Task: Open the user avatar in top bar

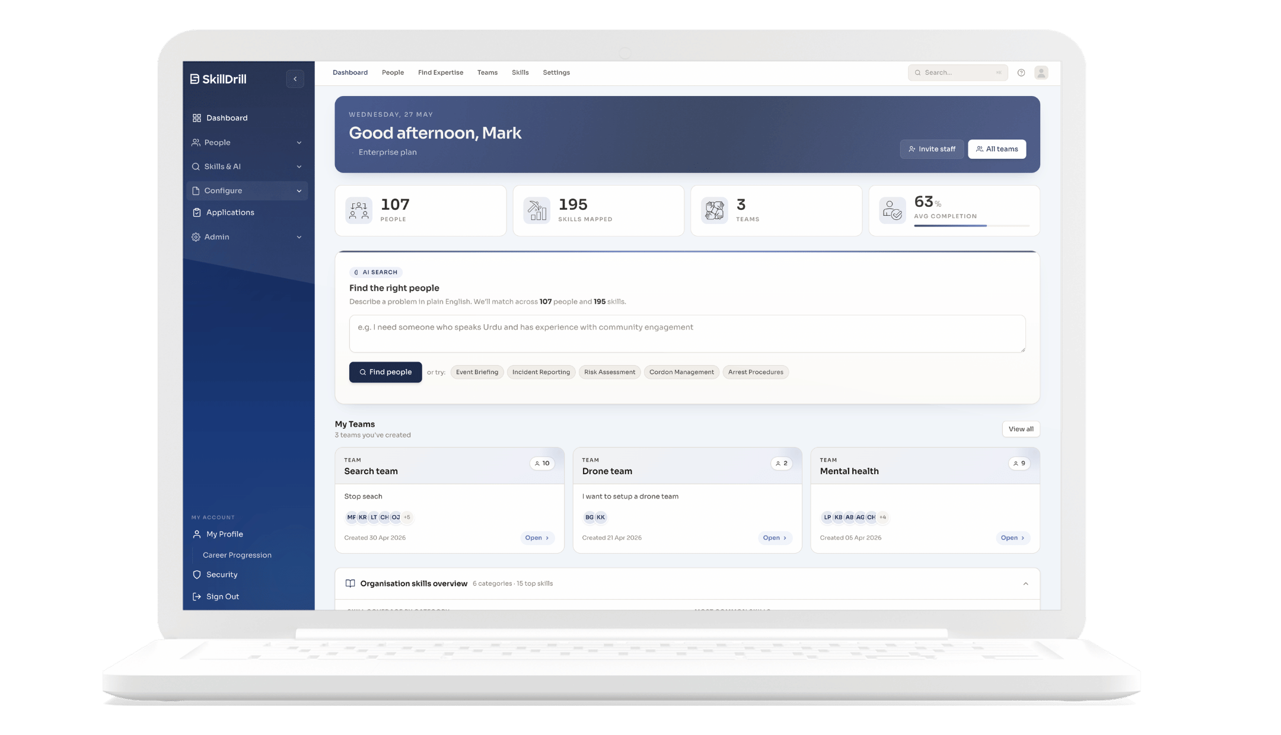Action: click(x=1041, y=72)
